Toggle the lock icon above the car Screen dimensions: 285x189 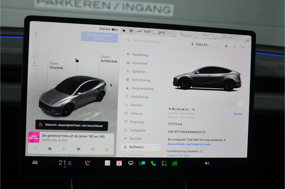(77, 60)
